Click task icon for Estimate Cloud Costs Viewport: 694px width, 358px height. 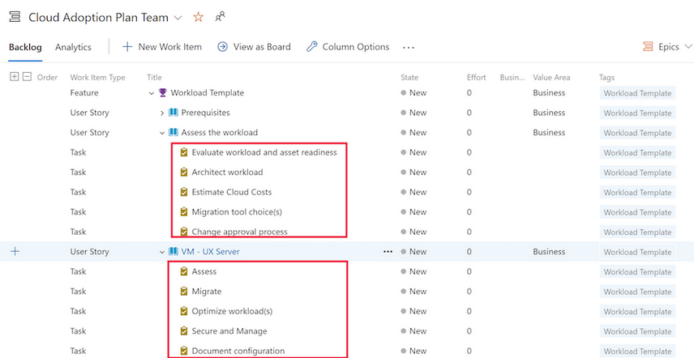click(184, 192)
